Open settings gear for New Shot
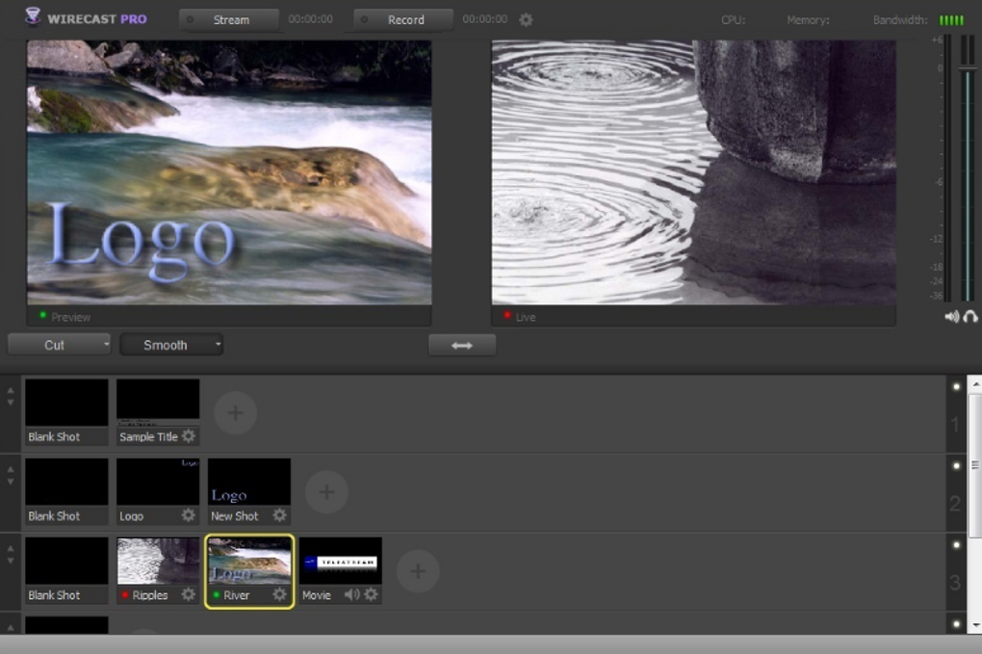This screenshot has height=654, width=982. pos(280,515)
